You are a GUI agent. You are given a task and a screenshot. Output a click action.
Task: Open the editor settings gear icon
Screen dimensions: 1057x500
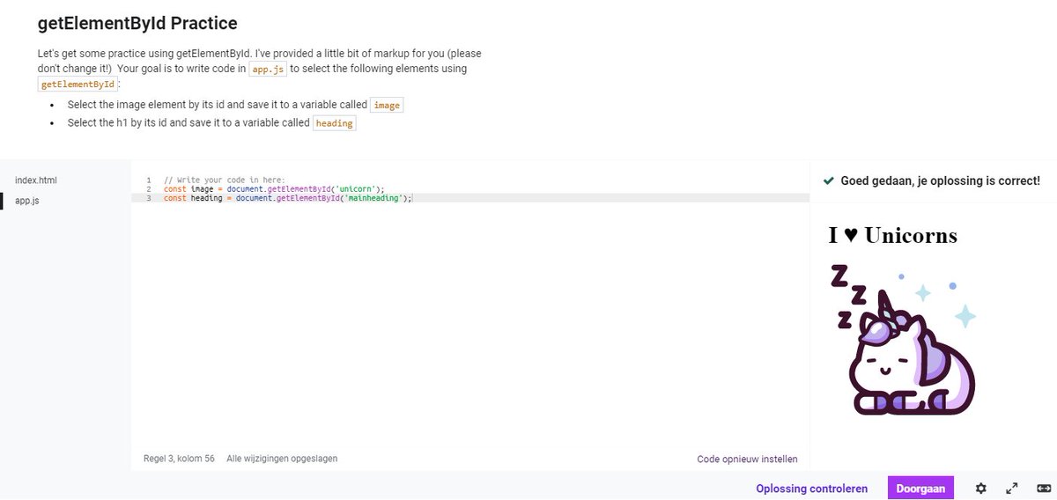pos(981,489)
